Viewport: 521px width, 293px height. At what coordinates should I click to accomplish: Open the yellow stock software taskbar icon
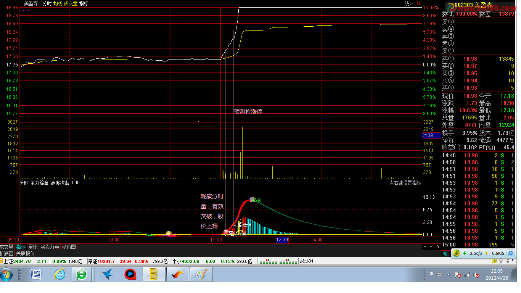(154, 274)
